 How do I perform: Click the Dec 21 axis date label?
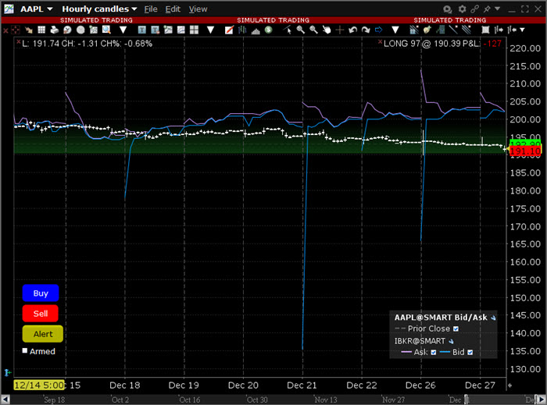(x=302, y=385)
